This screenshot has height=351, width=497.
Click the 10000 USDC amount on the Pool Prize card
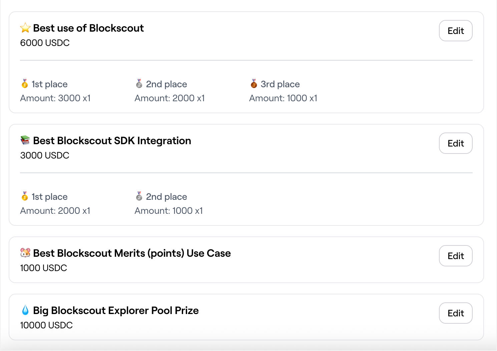pos(46,325)
